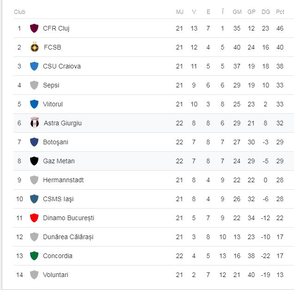Click the FCSB club logo
Viewport: 294px width, 290px height.
point(34,47)
